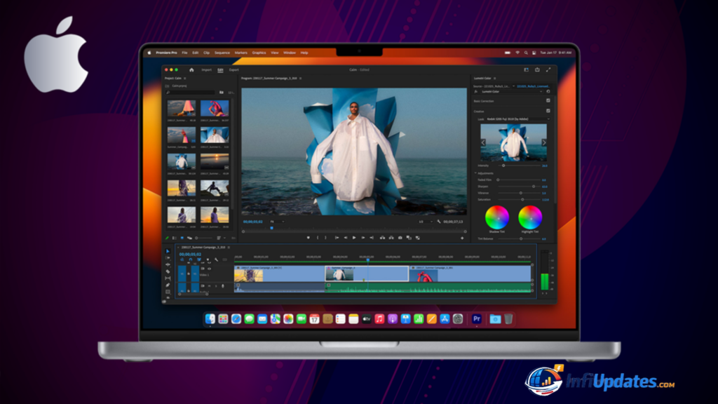
Task: Click the Home icon in header
Action: (191, 69)
